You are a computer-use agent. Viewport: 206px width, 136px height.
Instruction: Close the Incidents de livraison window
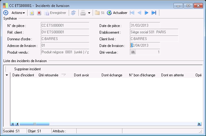click(198, 6)
